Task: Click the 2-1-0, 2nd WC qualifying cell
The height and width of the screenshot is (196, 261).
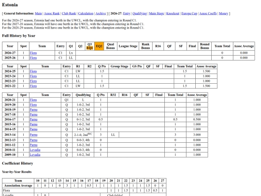Action: [83, 135]
